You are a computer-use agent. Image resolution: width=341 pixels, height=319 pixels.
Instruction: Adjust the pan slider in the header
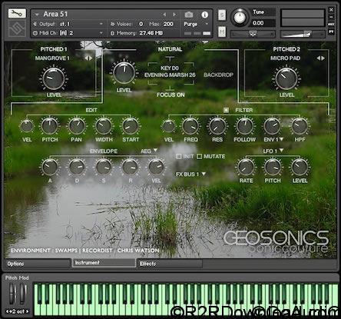click(253, 34)
